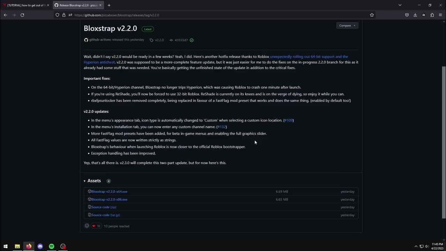Open commit 43555d7
This screenshot has width=446, height=251.
(181, 40)
